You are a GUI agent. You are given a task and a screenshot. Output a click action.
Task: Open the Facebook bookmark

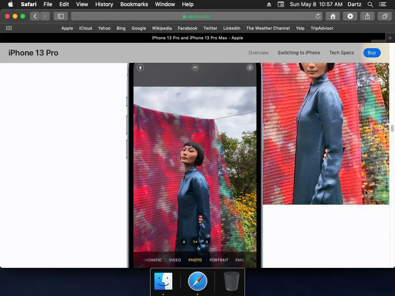click(x=187, y=28)
